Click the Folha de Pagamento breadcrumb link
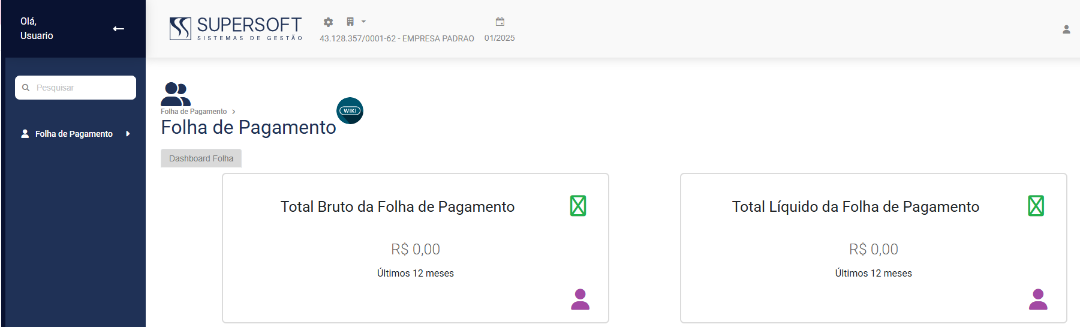 tap(194, 112)
